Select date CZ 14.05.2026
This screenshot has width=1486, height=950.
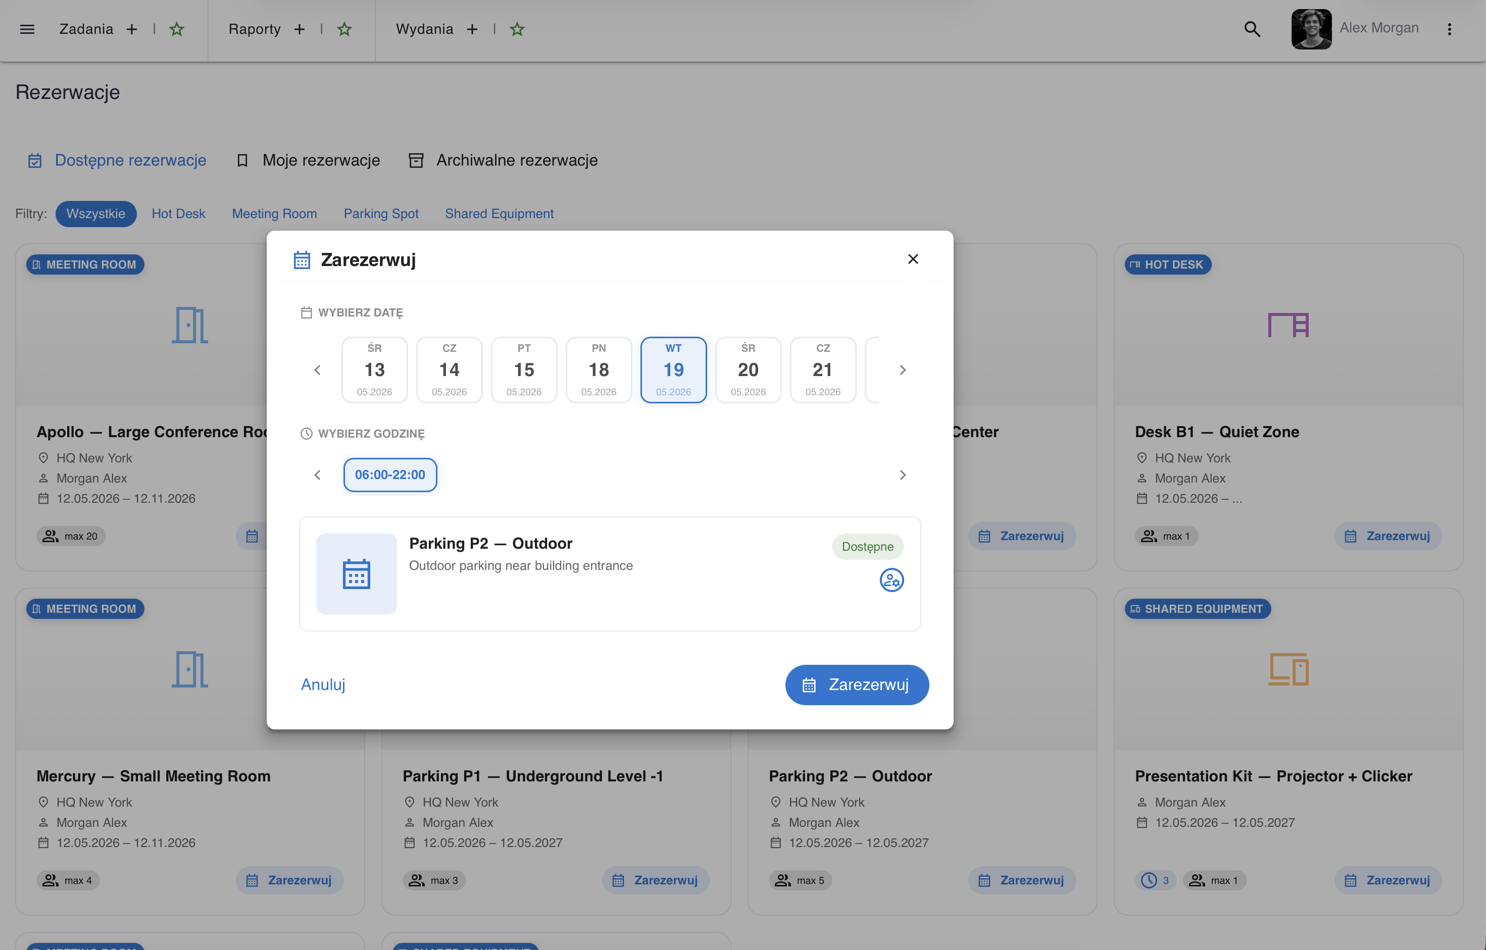[x=449, y=370]
